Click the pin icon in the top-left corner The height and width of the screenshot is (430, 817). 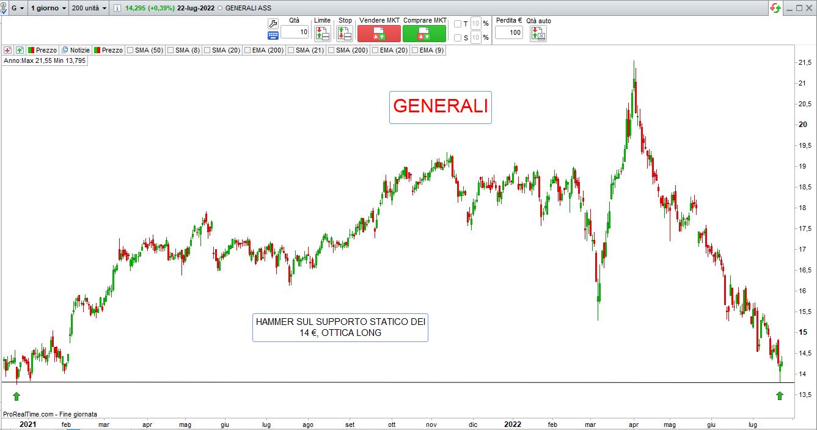click(x=4, y=8)
